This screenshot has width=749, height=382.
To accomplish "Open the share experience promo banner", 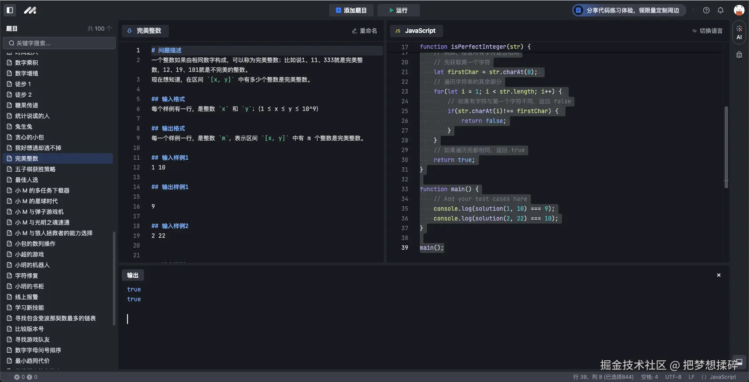I will pyautogui.click(x=629, y=10).
